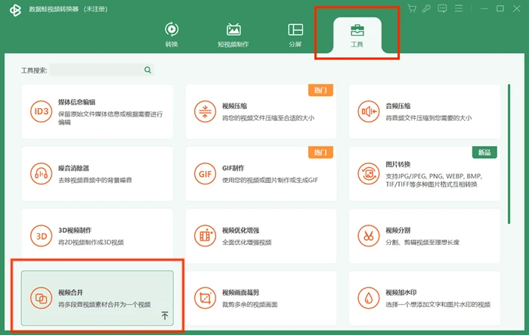Select the 视频画面裁剪 crop icon

[205, 298]
